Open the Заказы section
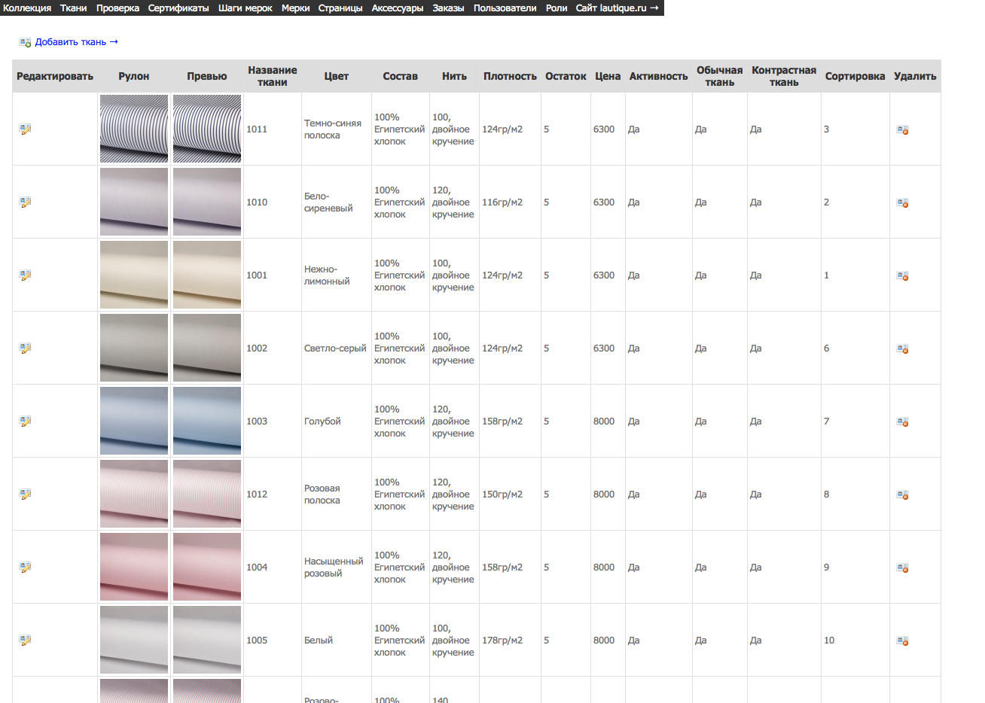This screenshot has width=985, height=703. click(x=448, y=8)
